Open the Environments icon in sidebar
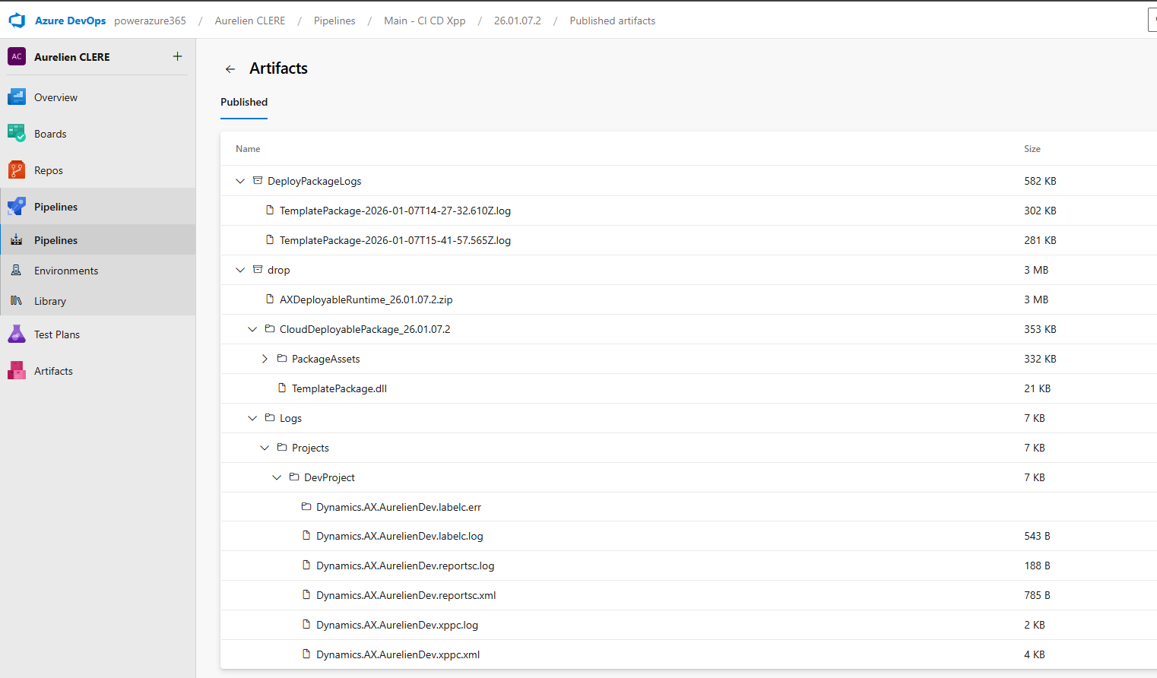The image size is (1157, 678). click(x=17, y=271)
